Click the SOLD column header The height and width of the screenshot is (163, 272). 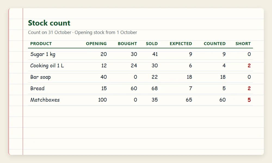[152, 44]
